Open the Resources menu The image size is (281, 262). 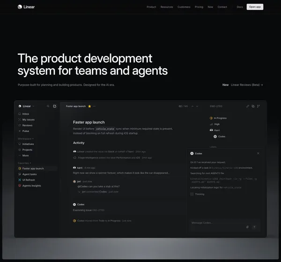(x=167, y=7)
